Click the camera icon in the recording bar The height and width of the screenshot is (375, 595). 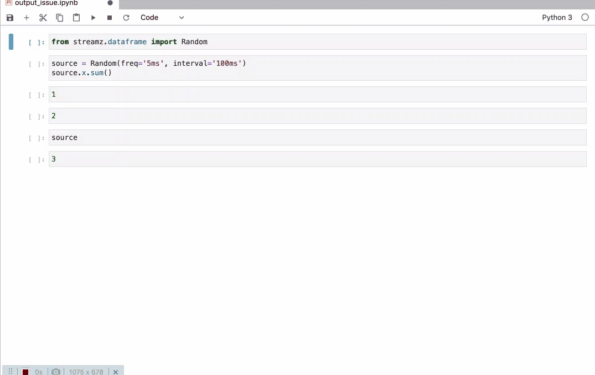tap(56, 372)
